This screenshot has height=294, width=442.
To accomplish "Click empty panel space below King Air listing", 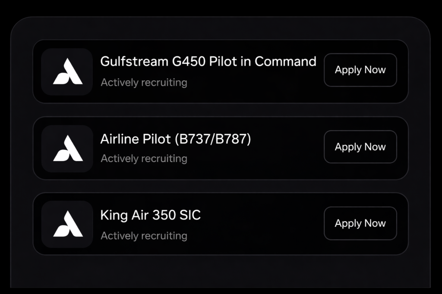I will click(220, 271).
